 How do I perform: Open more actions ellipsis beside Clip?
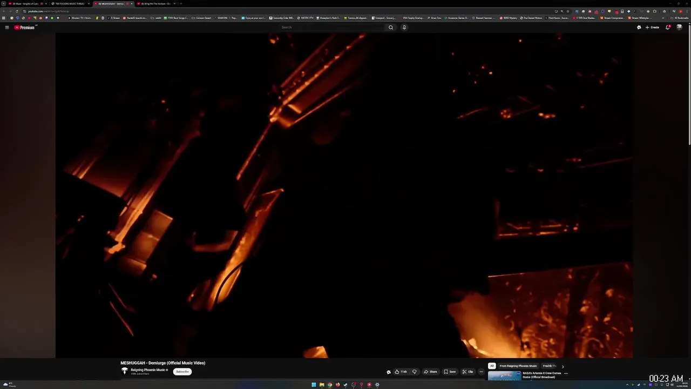(481, 372)
